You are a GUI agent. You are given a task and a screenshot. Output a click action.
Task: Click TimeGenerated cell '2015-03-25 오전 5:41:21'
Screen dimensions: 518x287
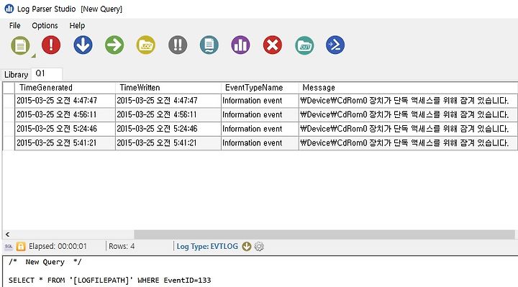(x=65, y=143)
